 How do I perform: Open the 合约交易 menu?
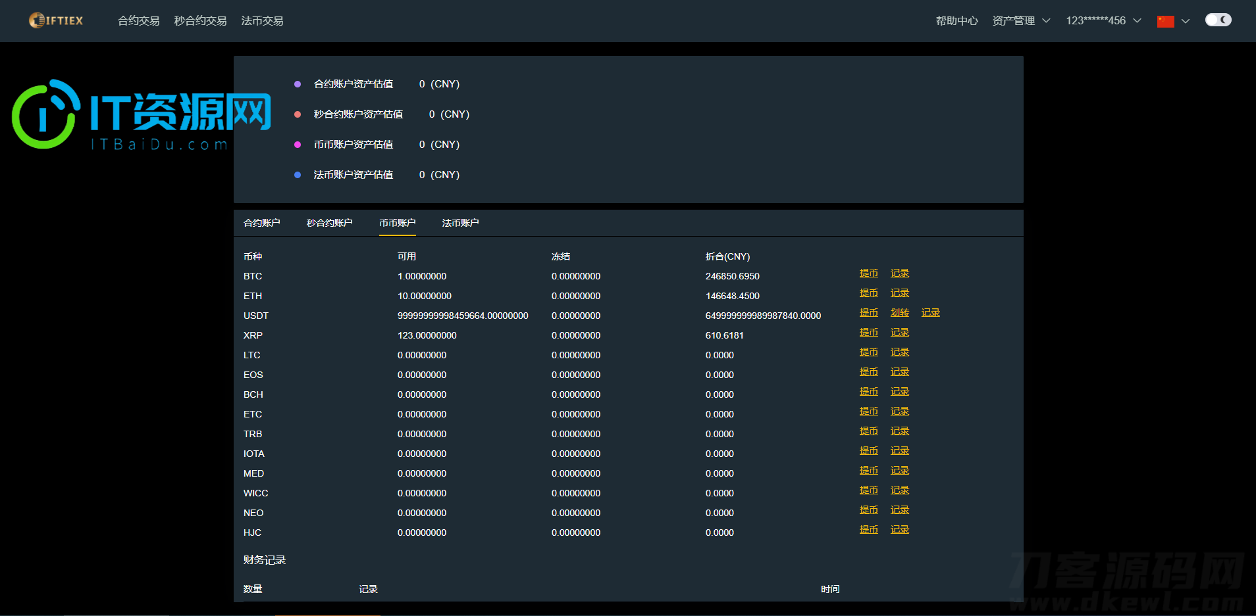138,21
